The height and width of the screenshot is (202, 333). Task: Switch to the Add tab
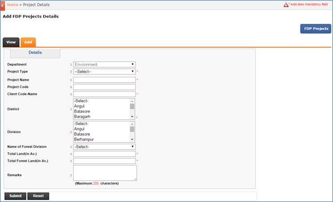click(x=28, y=42)
